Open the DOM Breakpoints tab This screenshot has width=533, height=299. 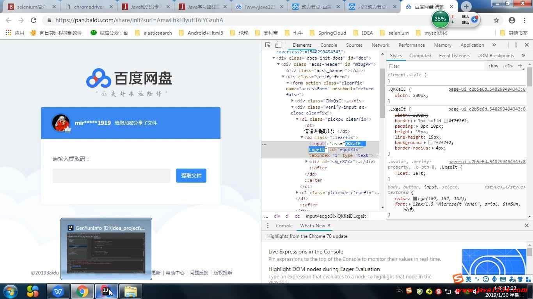496,56
